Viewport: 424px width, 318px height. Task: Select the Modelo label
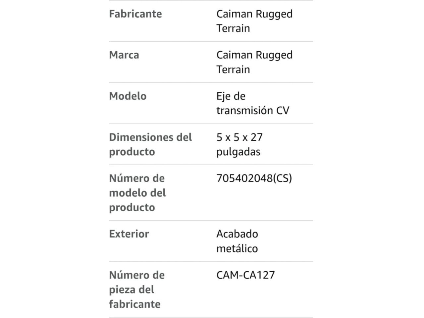[x=128, y=96]
